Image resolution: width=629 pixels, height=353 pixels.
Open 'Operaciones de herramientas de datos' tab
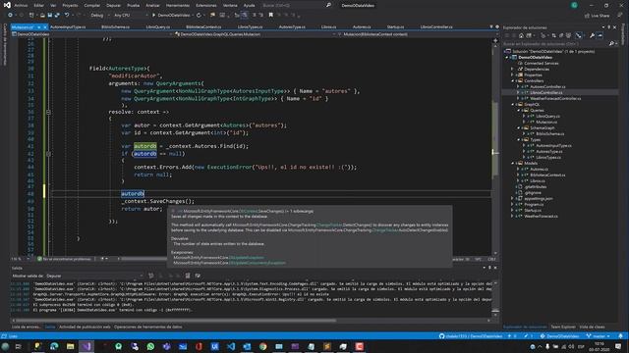coord(148,327)
